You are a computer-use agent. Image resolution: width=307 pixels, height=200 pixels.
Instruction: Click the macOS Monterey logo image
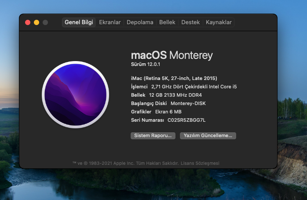pos(75,94)
